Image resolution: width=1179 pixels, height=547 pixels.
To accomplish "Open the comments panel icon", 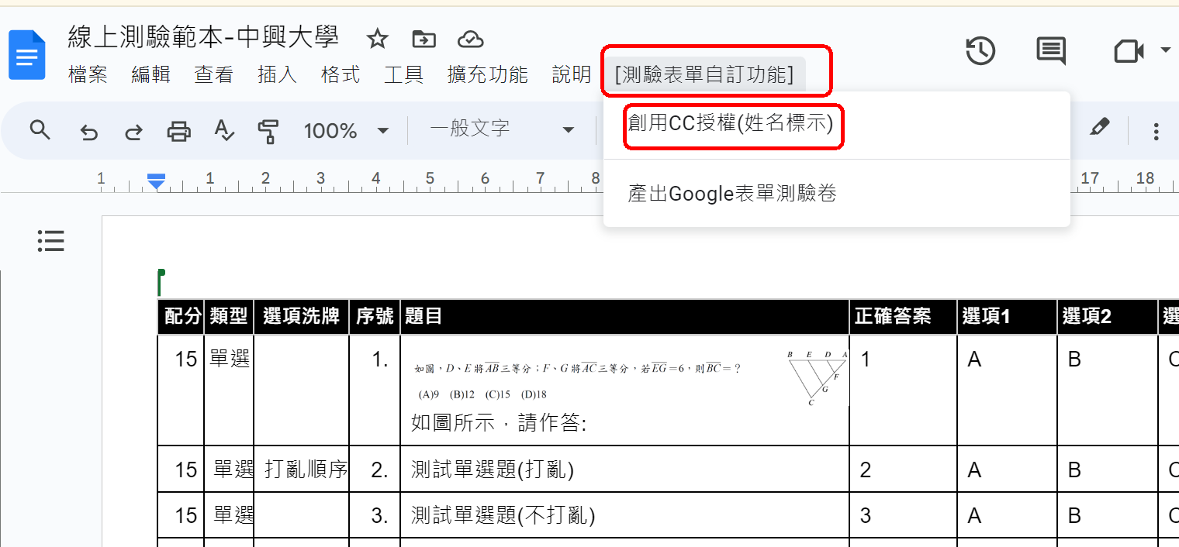I will point(1051,51).
